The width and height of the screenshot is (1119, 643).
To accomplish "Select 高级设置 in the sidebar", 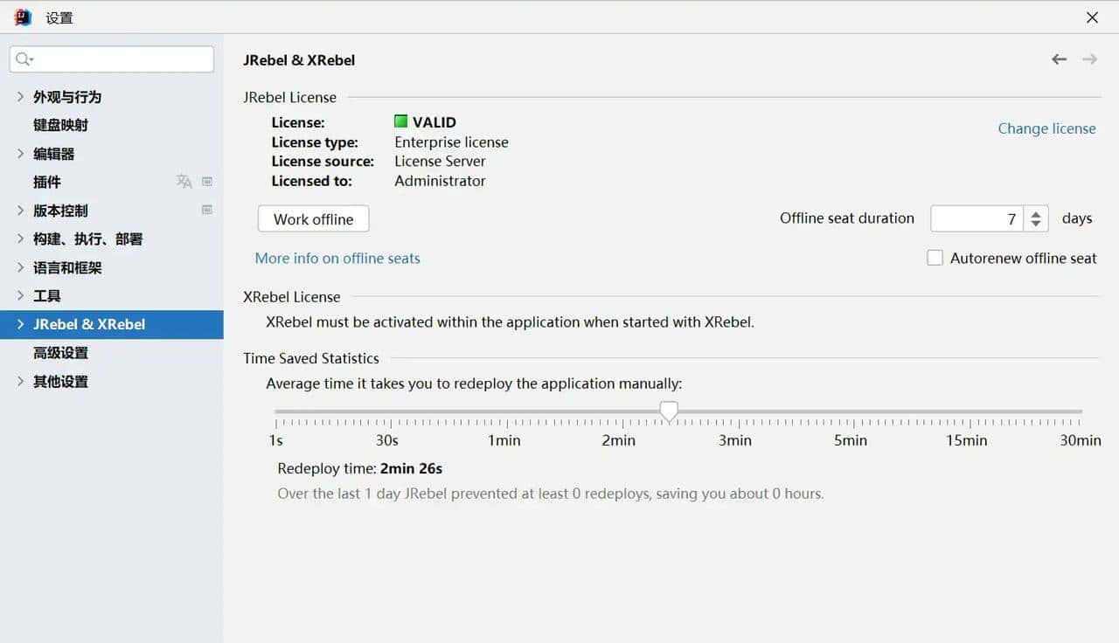I will pyautogui.click(x=61, y=353).
